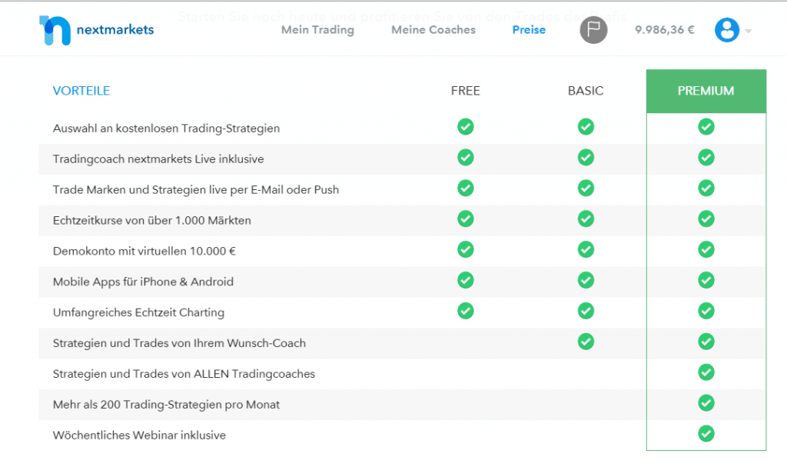The width and height of the screenshot is (787, 464).
Task: Go to Meine Coaches page
Action: (x=433, y=30)
